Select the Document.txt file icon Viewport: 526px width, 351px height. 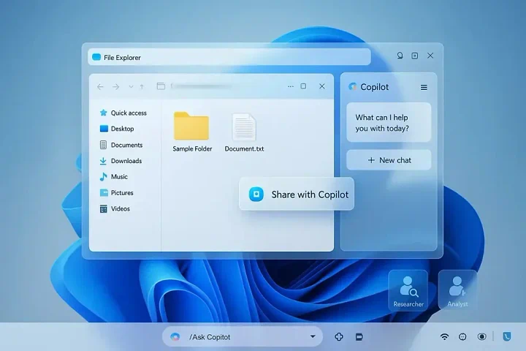244,127
